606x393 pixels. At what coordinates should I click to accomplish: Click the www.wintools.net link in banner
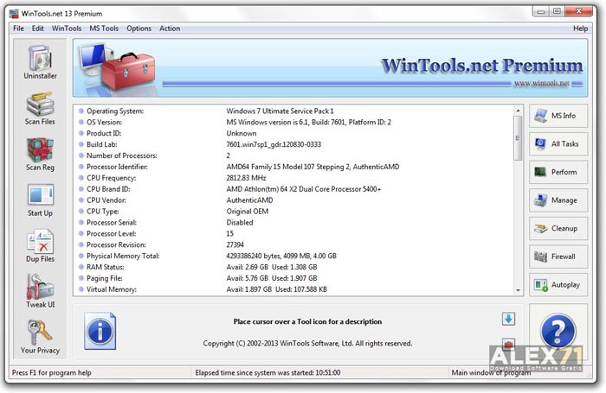pyautogui.click(x=541, y=83)
